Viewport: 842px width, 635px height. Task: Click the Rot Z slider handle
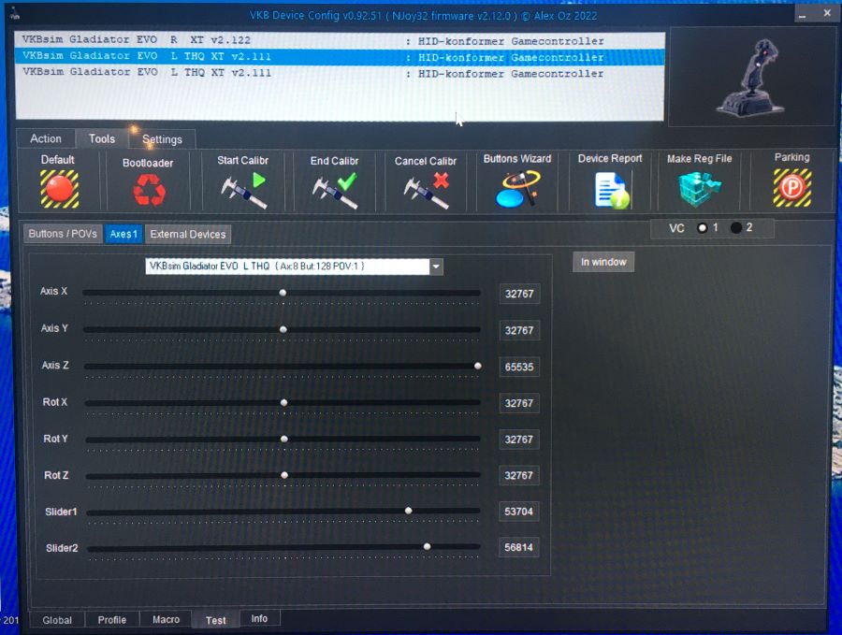pyautogui.click(x=284, y=475)
